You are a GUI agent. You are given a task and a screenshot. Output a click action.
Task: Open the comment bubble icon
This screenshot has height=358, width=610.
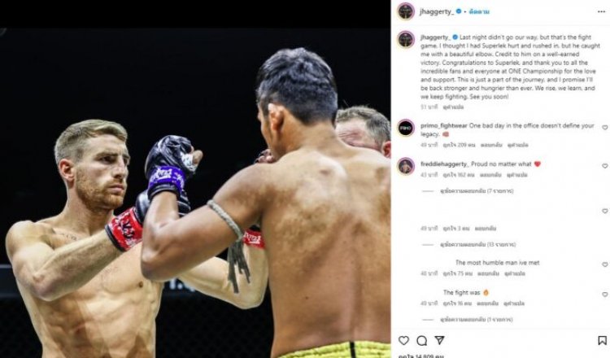click(x=421, y=340)
